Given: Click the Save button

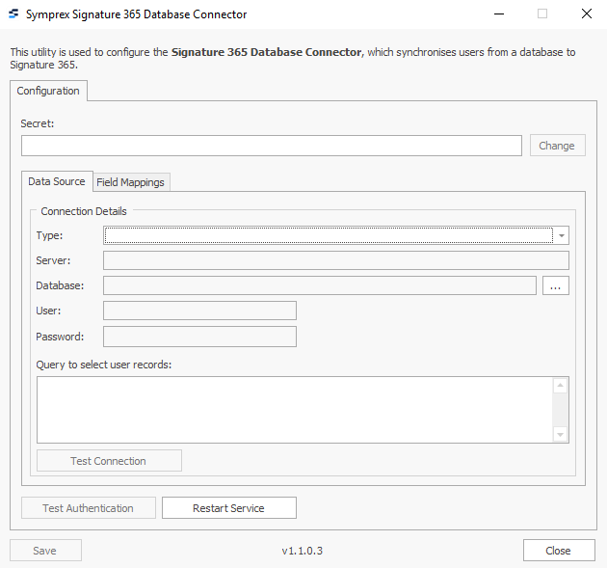Looking at the screenshot, I should tap(45, 551).
